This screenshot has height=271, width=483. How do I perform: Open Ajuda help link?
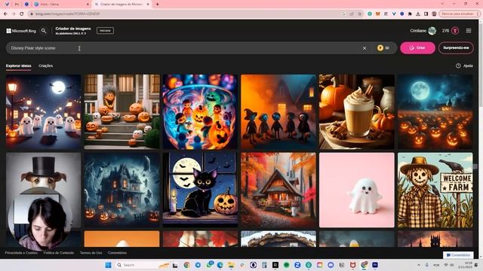click(465, 65)
